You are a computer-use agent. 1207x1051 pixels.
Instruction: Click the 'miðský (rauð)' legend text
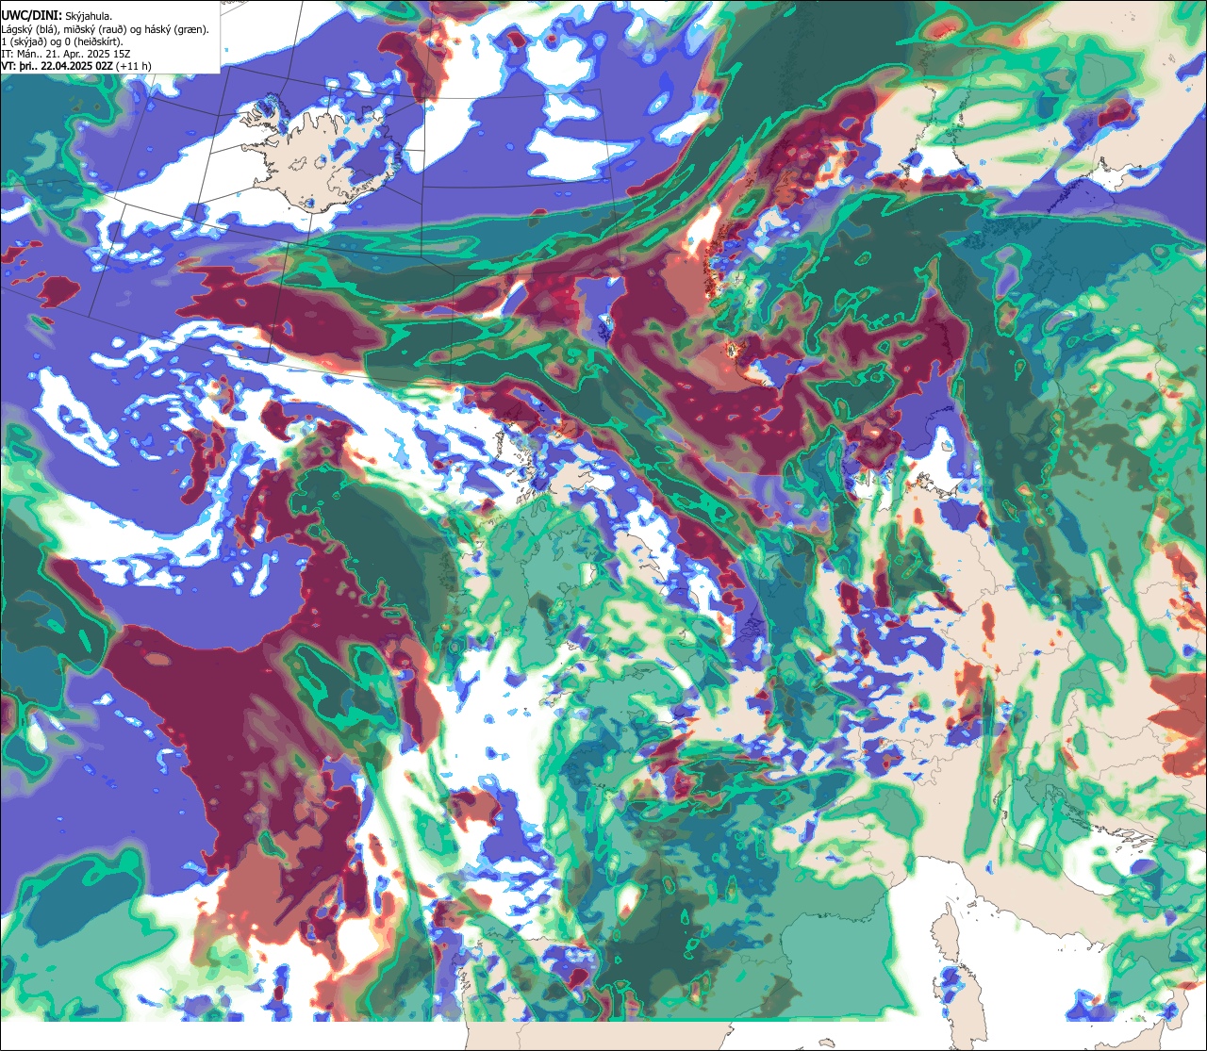95,30
